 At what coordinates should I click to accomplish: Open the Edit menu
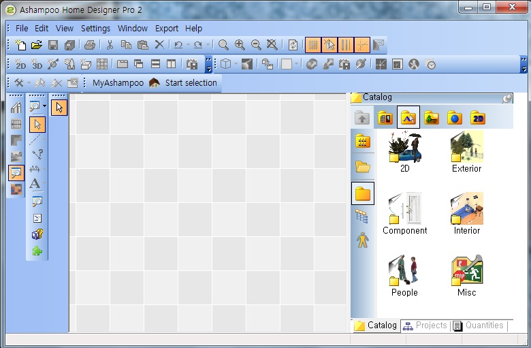[42, 29]
